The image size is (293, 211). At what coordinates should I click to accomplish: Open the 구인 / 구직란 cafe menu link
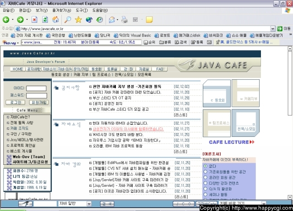pos(21,134)
